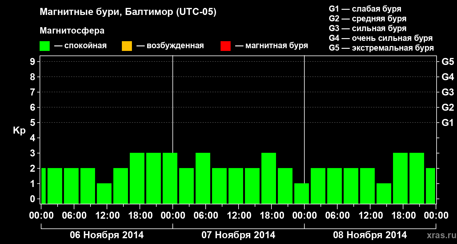Click the '— спокойная' legend text
The image size is (457, 244).
[80, 46]
